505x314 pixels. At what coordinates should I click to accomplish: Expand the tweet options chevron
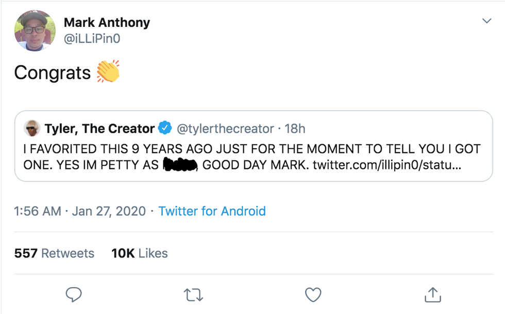point(486,21)
